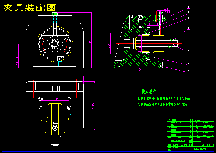216x153 pixels.
Task: Select the 38±0.03 dimension in section view
Action: [153, 24]
